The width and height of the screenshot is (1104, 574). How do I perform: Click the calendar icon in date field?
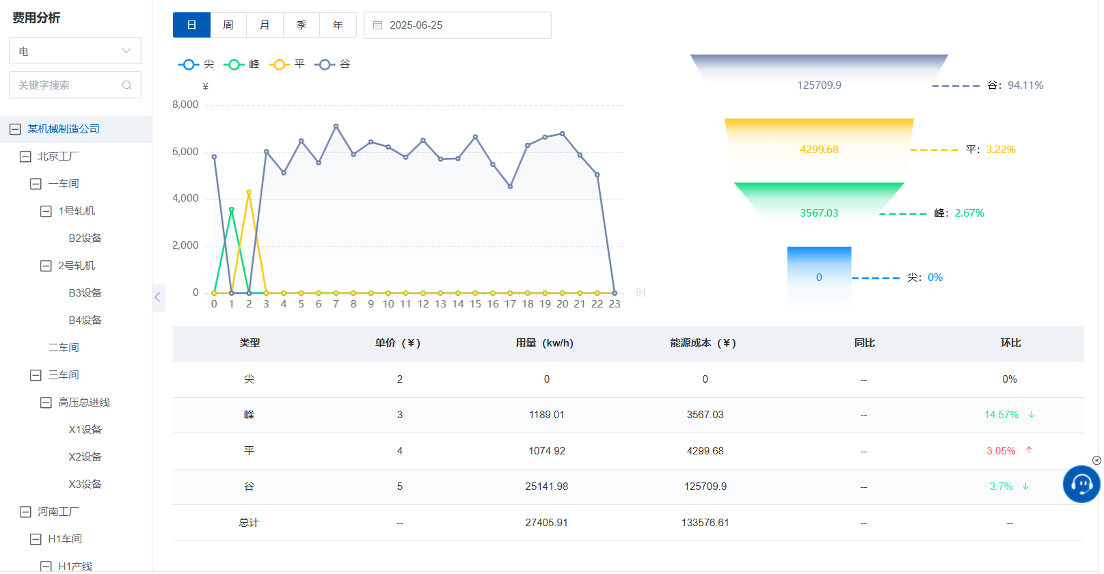click(377, 25)
